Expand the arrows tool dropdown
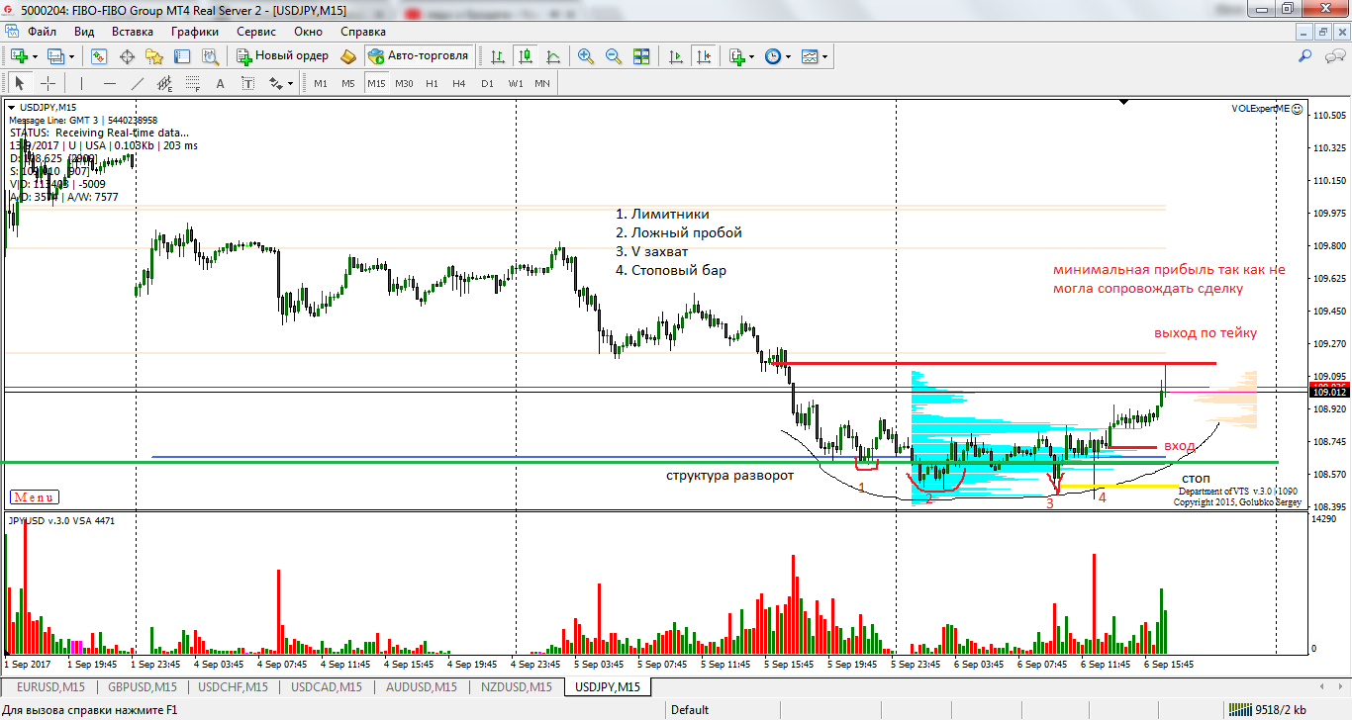Image resolution: width=1352 pixels, height=720 pixels. click(290, 83)
